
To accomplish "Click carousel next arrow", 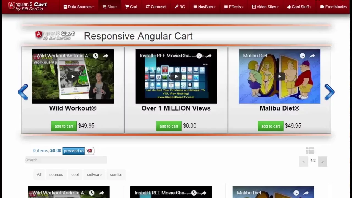I will (329, 92).
